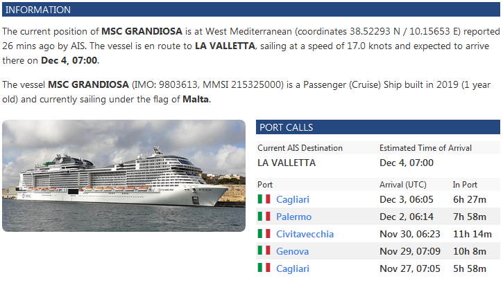This screenshot has height=283, width=503.
Task: Click the MSC Grandiosa ship photo
Action: pyautogui.click(x=123, y=176)
